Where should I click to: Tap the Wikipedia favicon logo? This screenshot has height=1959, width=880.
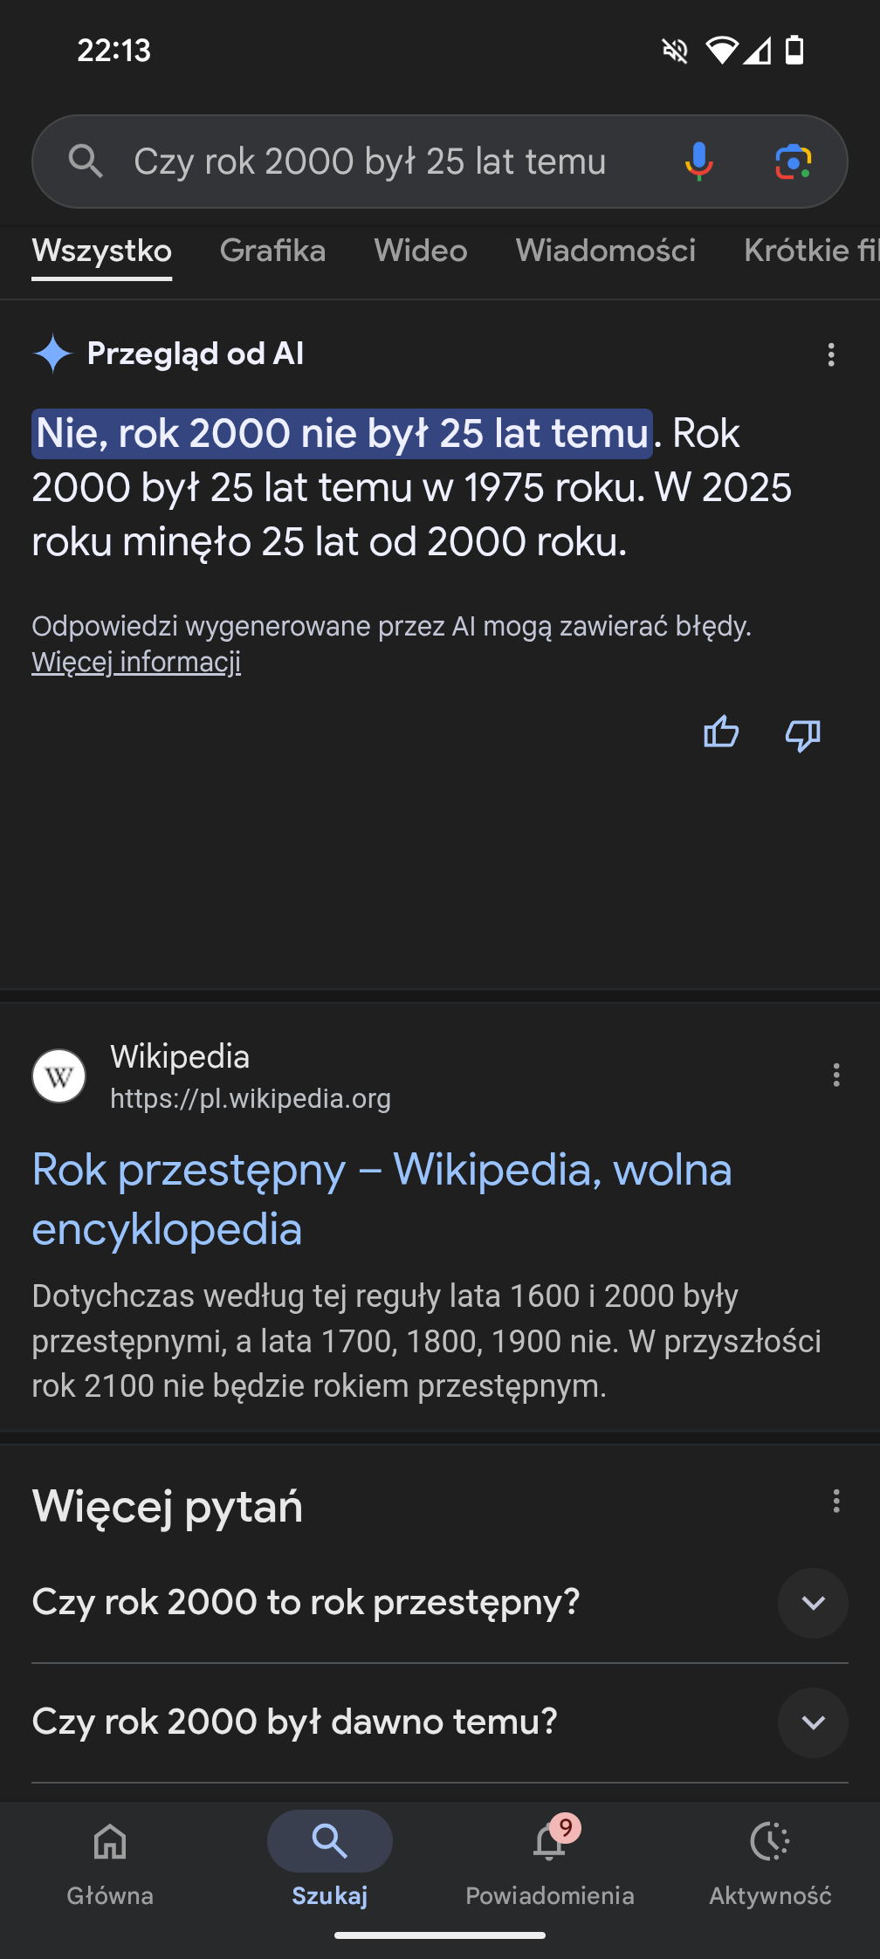tap(59, 1076)
